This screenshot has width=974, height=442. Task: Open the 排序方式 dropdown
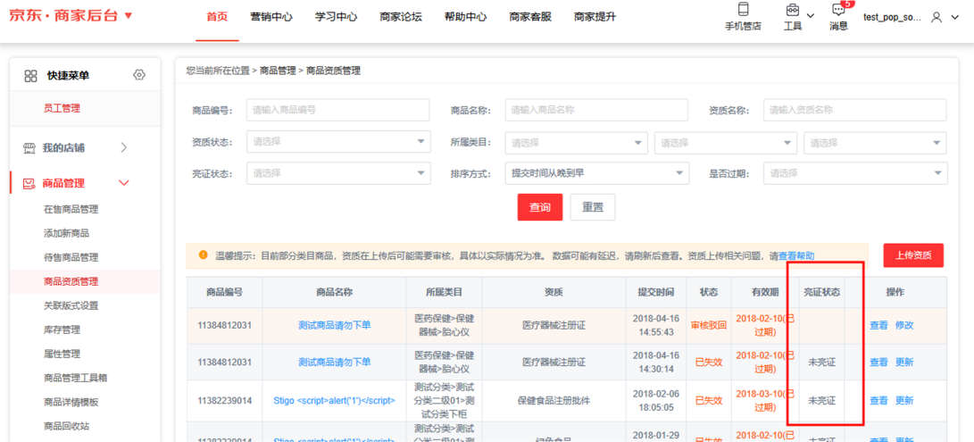[x=597, y=173]
